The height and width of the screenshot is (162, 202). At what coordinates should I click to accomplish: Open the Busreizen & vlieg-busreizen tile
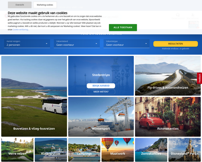[x=34, y=96]
